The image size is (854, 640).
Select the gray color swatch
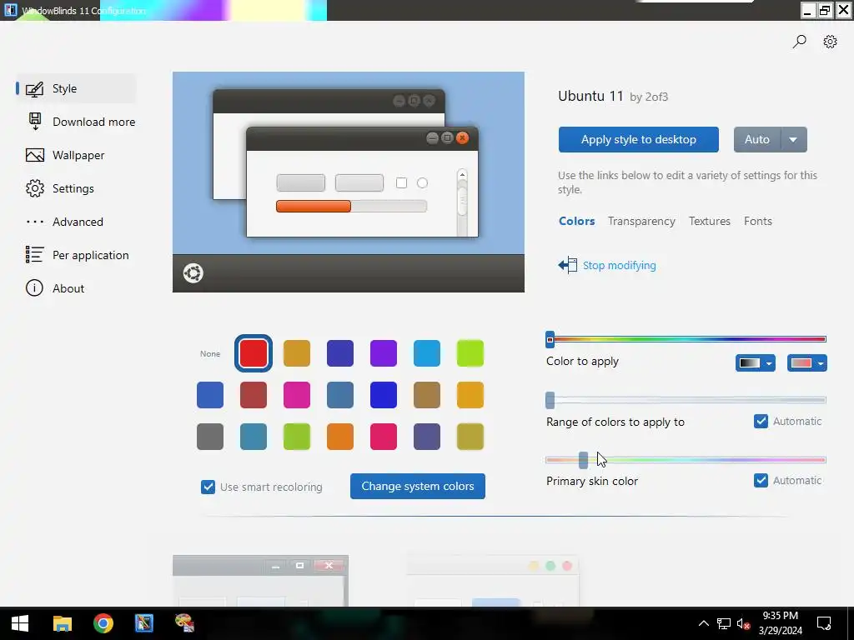click(x=210, y=437)
